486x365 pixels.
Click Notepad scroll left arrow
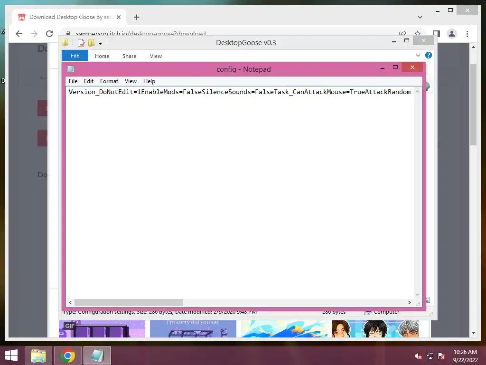click(x=70, y=302)
